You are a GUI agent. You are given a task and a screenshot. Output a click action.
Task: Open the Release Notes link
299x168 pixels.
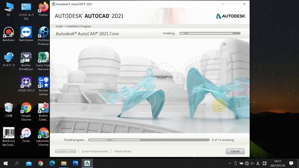pos(123,151)
